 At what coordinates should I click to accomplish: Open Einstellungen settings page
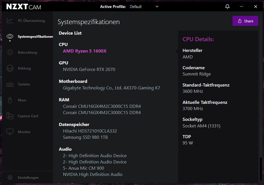coord(28,177)
